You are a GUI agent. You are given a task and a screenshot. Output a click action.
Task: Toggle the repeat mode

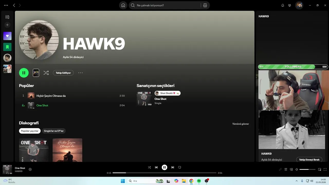coord(180,167)
